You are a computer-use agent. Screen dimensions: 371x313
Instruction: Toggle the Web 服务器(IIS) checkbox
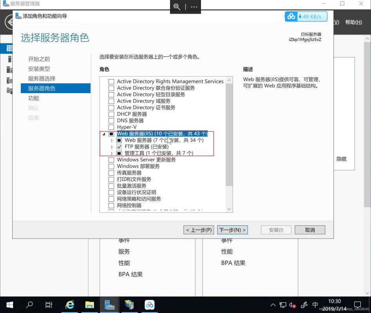coord(111,134)
